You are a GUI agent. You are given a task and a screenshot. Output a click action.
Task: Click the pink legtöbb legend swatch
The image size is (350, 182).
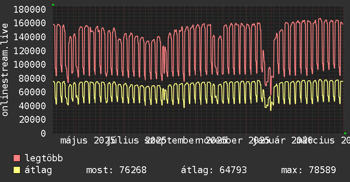point(17,158)
